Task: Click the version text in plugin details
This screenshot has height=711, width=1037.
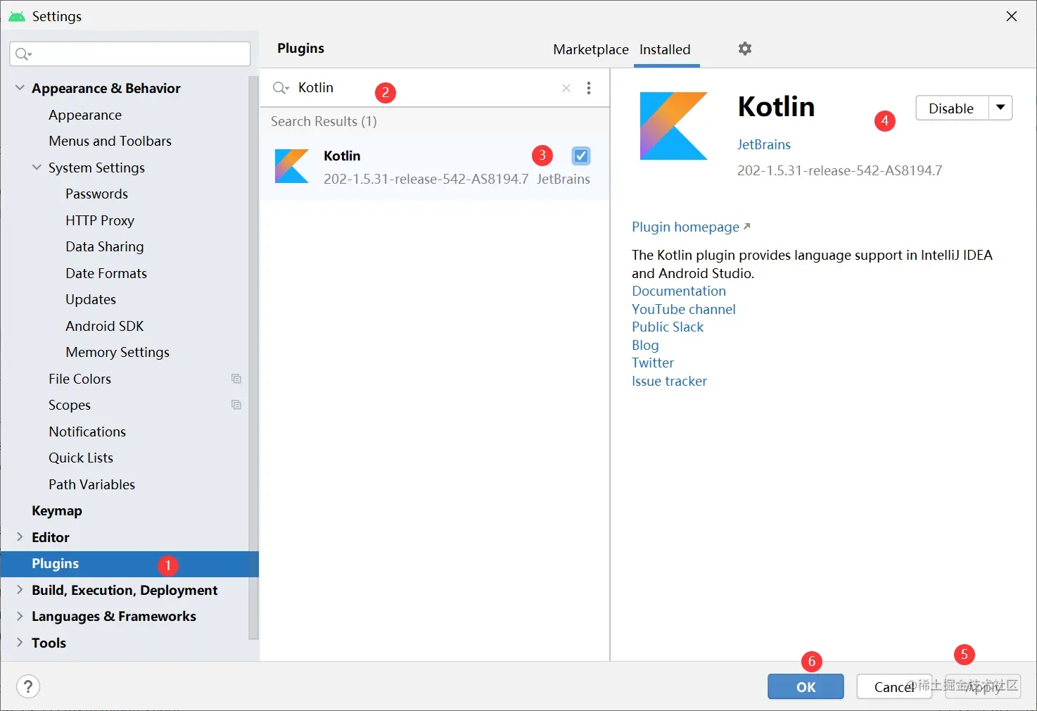Action: coord(839,170)
